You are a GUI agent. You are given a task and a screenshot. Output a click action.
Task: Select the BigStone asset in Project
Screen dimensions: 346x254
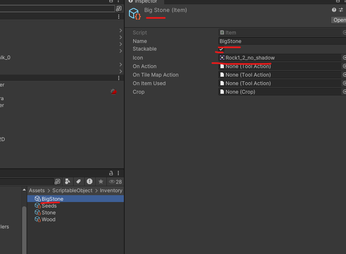[x=75, y=199]
